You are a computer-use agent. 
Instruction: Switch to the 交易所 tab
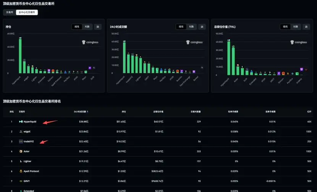[x=10, y=12]
